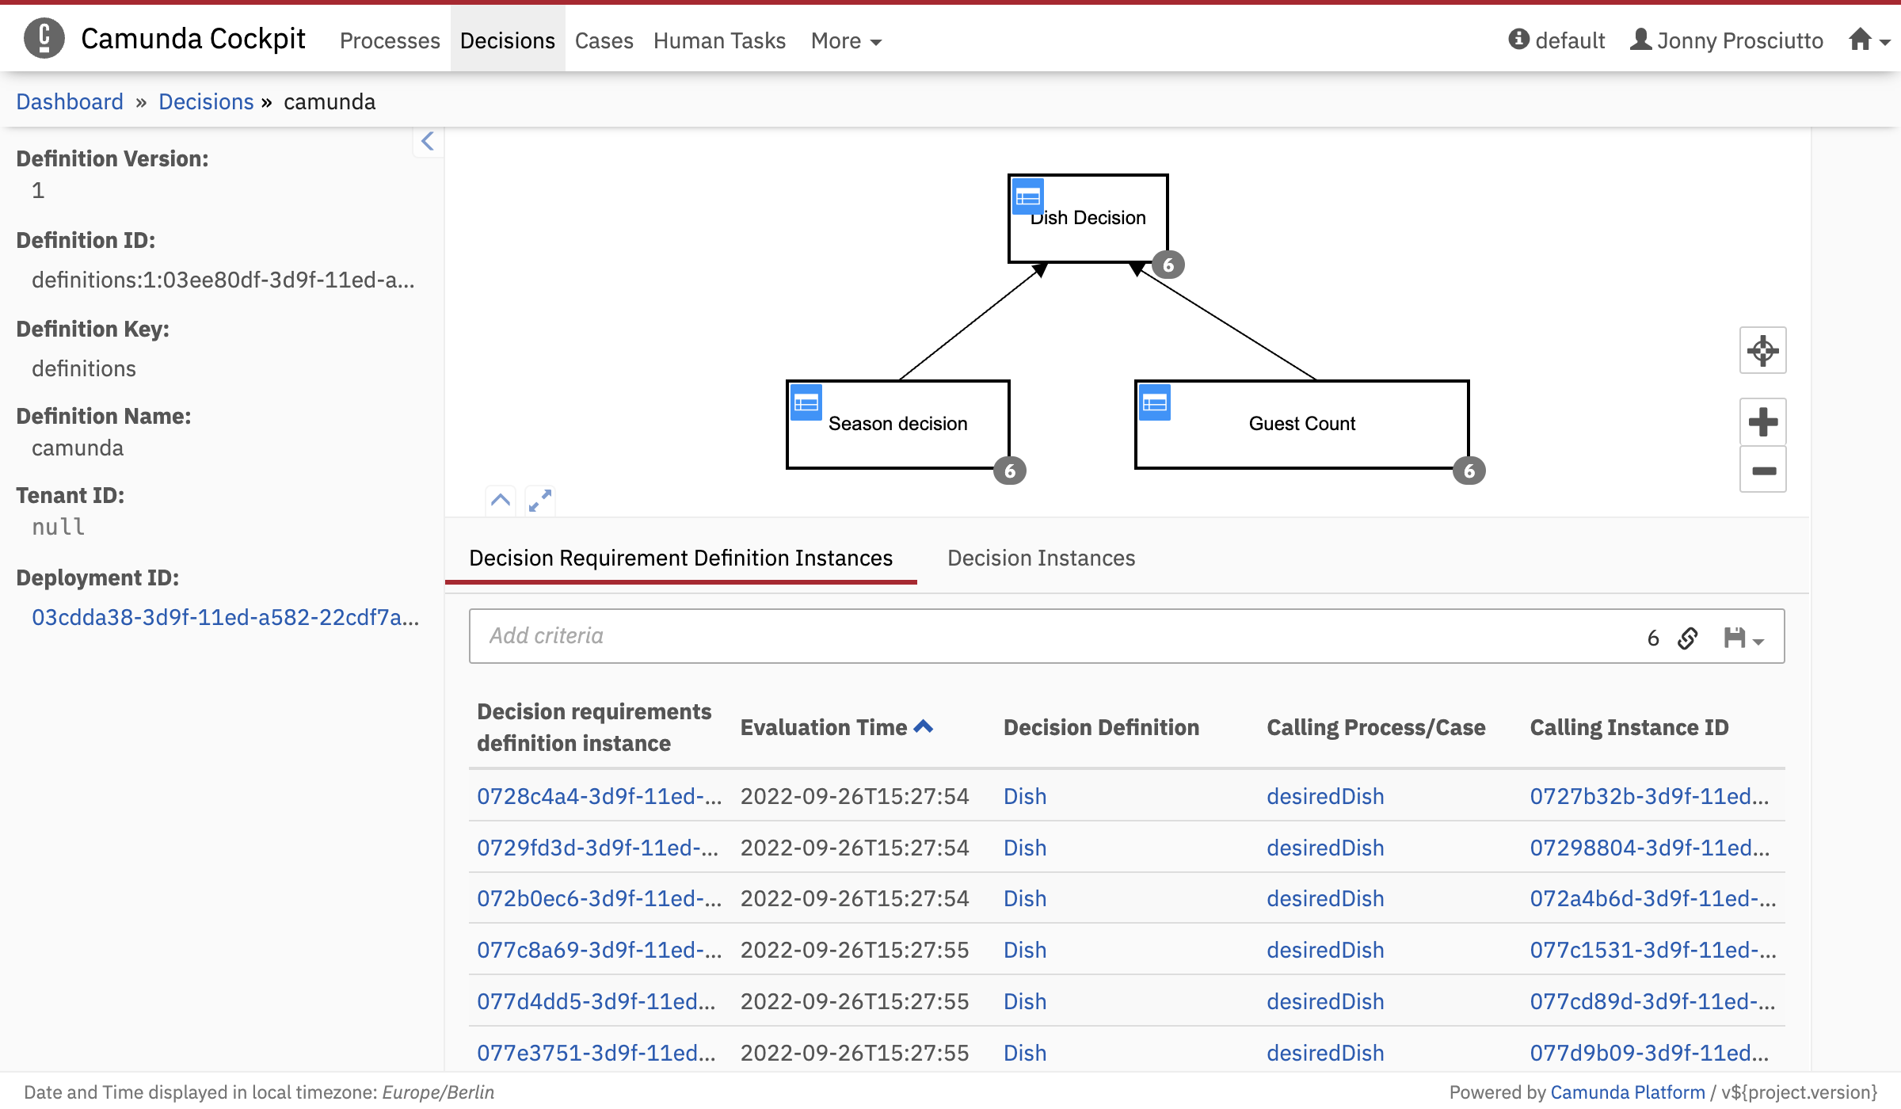Collapse the left sidebar panel
The height and width of the screenshot is (1109, 1901).
pyautogui.click(x=428, y=142)
